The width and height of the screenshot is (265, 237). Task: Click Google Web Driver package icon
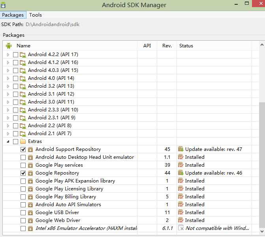(x=30, y=220)
